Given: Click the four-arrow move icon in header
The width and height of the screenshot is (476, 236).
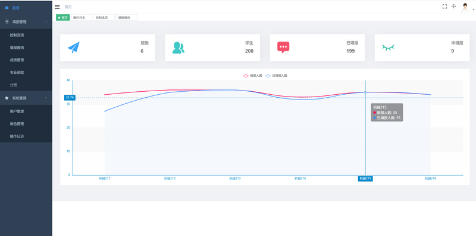Looking at the screenshot, I should tap(453, 7).
